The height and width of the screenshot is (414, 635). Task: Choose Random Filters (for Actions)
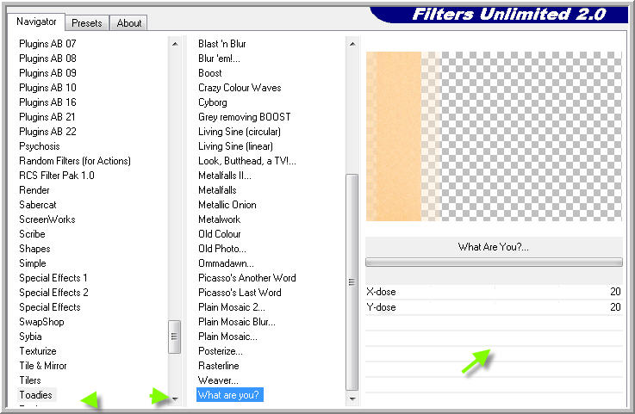pyautogui.click(x=74, y=161)
